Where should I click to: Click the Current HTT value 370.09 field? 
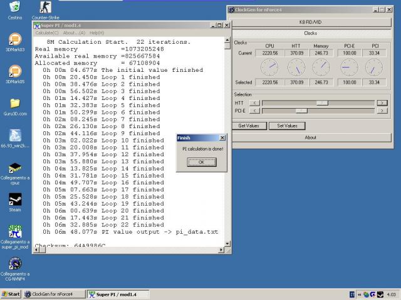coord(296,53)
